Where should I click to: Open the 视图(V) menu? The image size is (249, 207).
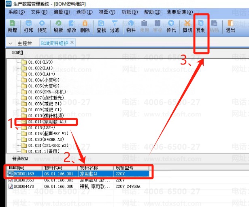107,12
